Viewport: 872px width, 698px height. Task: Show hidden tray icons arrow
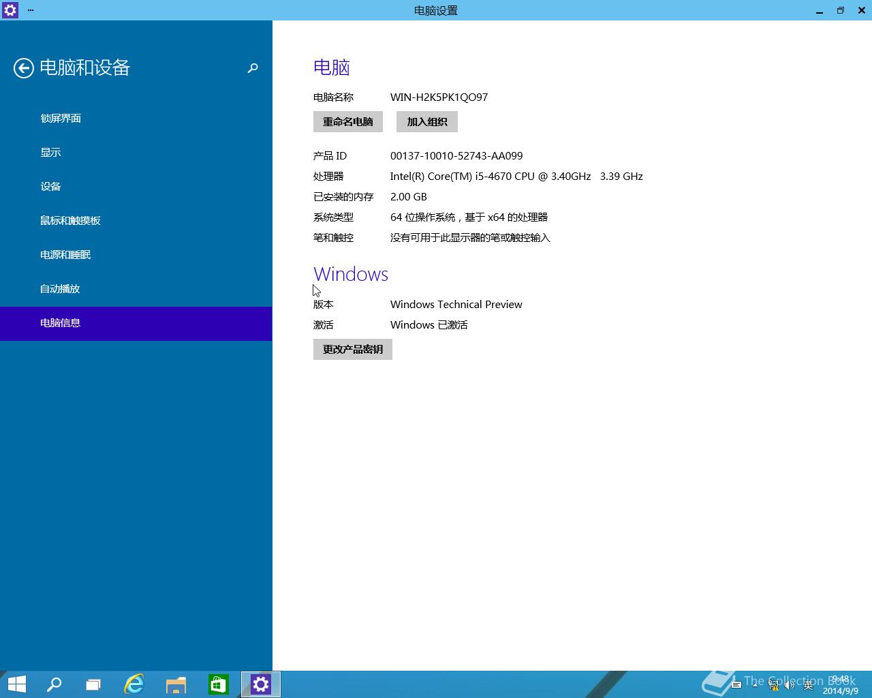click(x=755, y=685)
